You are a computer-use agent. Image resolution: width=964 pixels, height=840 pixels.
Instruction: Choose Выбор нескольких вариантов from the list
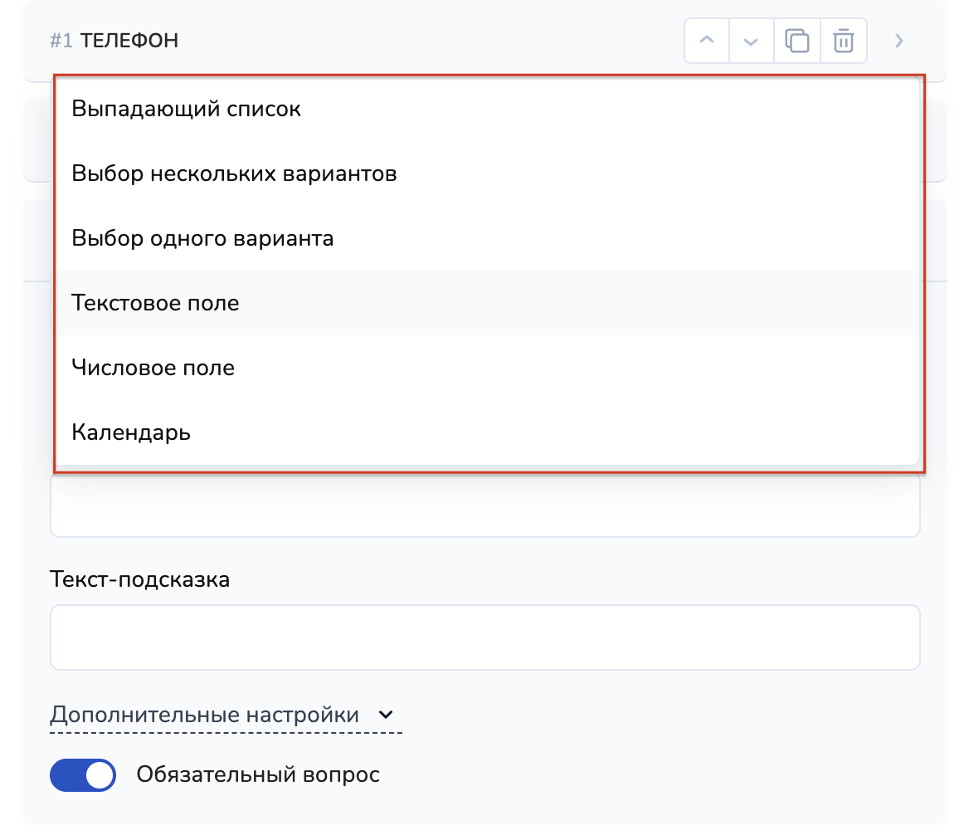point(234,174)
